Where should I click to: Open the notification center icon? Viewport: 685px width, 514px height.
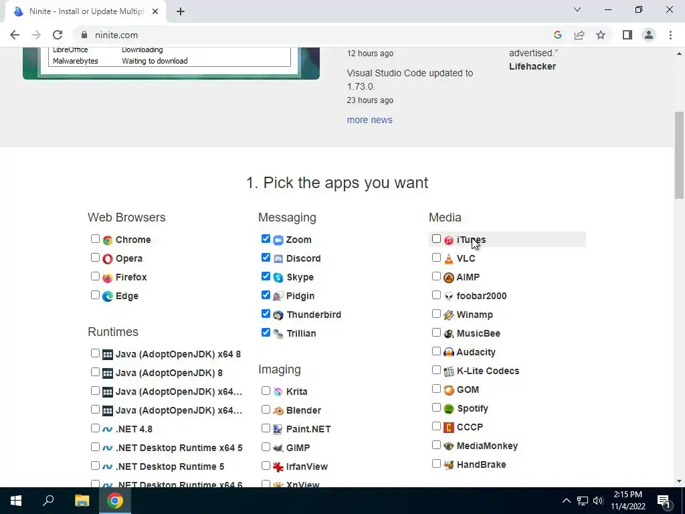click(x=664, y=501)
